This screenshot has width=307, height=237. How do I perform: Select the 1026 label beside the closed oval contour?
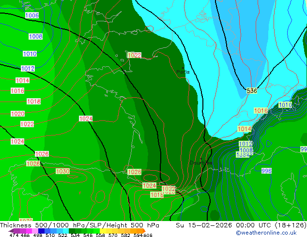coord(134,172)
